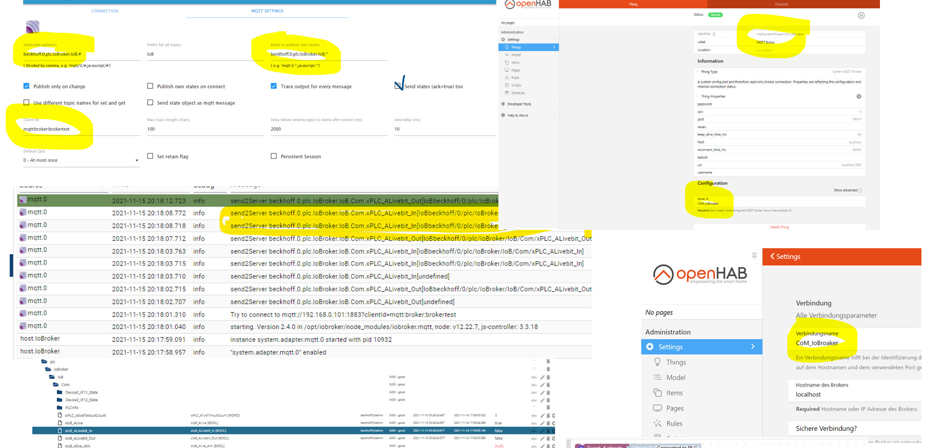Viewport: 950px width, 448px height.
Task: Expand the PLCInfo folder
Action: [60, 408]
